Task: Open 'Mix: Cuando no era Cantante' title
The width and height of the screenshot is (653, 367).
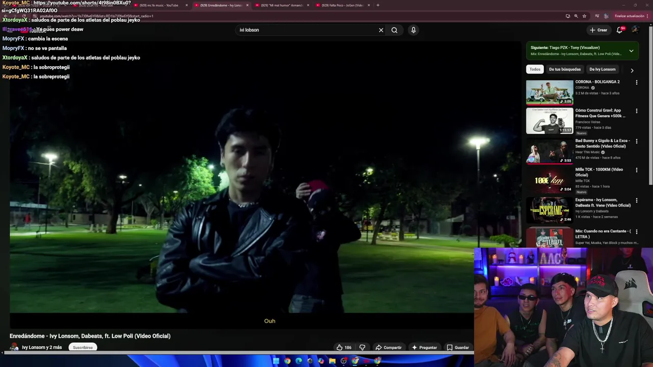Action: click(x=603, y=233)
